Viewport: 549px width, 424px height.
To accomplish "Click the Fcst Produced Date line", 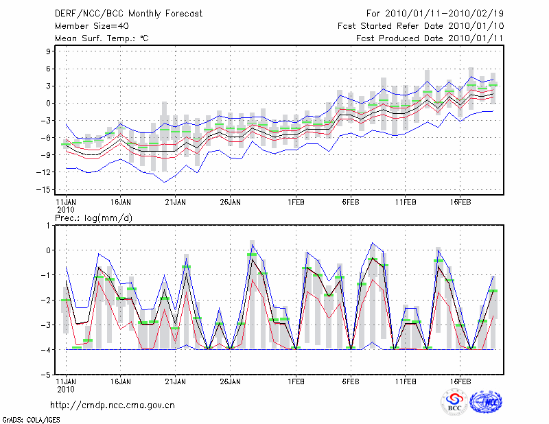I will 425,38.
